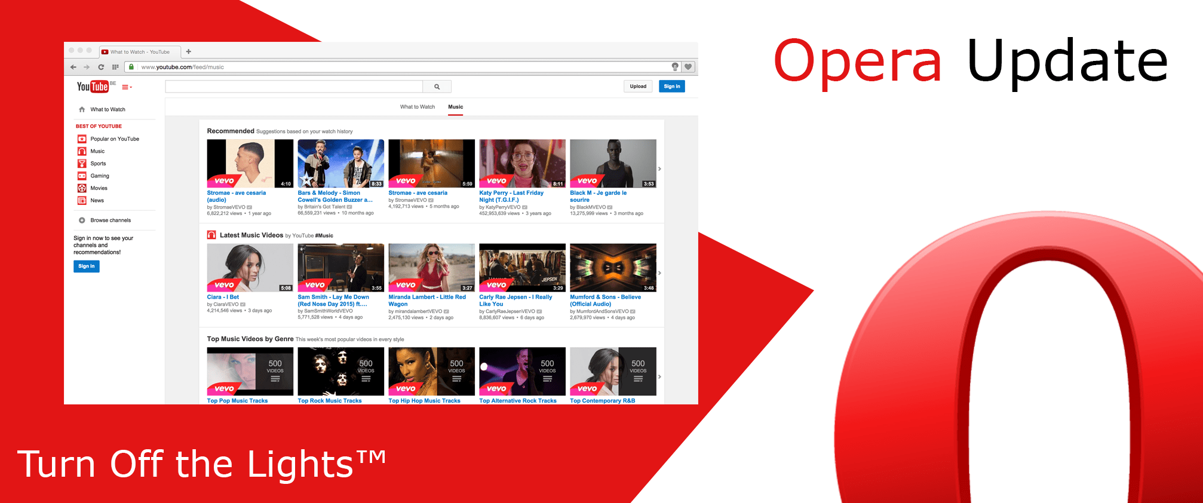
Task: Click Black M - Je garde le sourire title
Action: pyautogui.click(x=598, y=197)
